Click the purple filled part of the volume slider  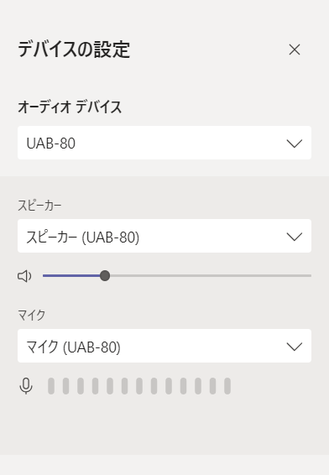(71, 275)
